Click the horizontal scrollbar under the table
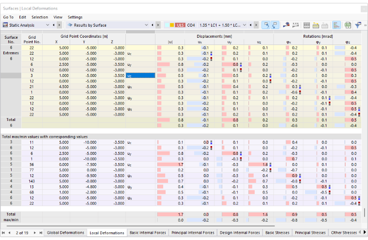Screen dimensions: 368x240 (x=140, y=226)
